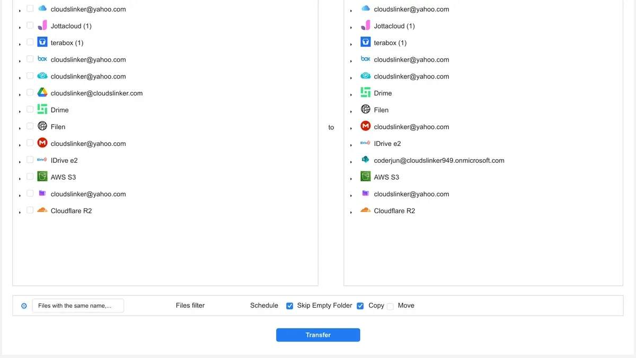Screen dimensions: 636x358
Task: Click the terabox icon in the source list
Action: 42,42
